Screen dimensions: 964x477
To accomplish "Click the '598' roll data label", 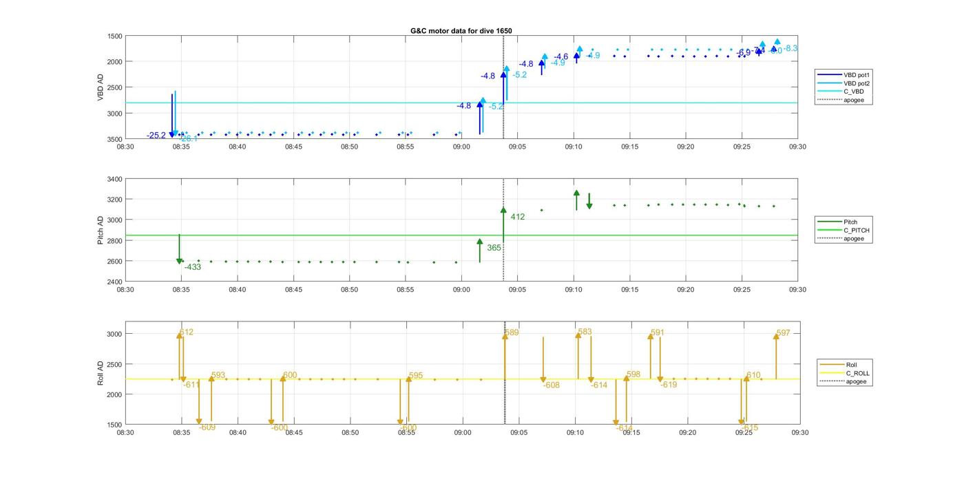I will 633,375.
